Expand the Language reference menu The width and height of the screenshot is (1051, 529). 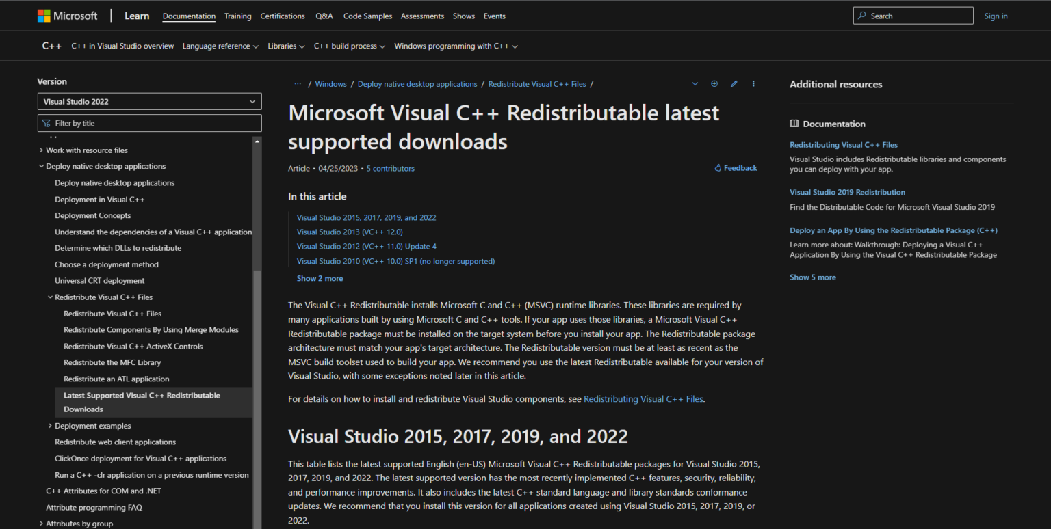(x=220, y=46)
